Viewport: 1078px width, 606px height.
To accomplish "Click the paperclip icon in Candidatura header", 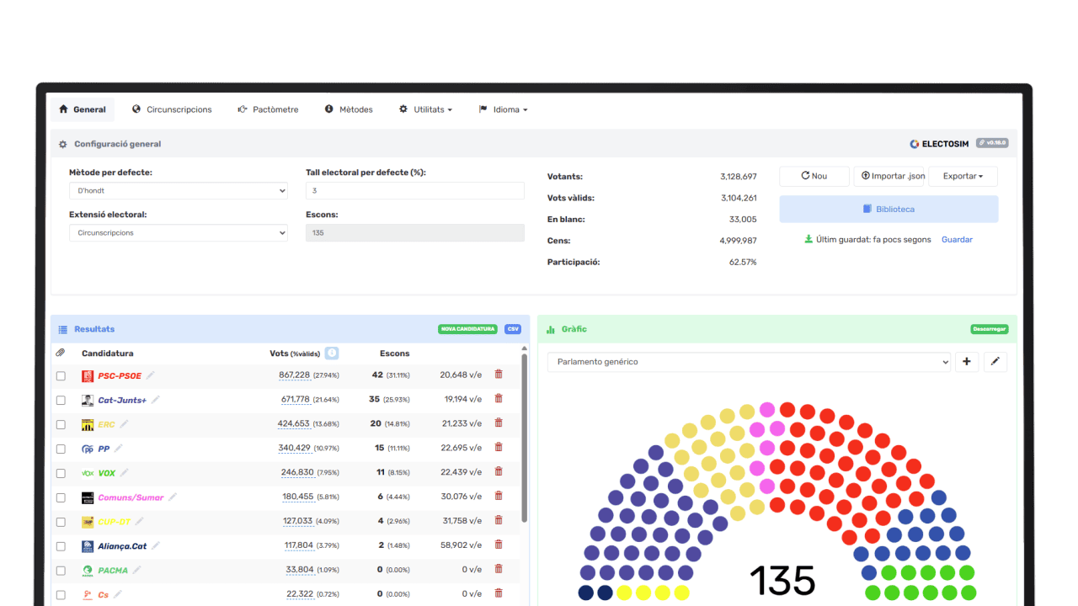I will (61, 353).
